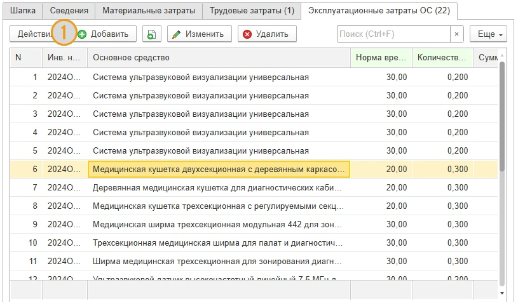
Task: Click the 0,200 quantity in row 5
Action: pos(442,151)
